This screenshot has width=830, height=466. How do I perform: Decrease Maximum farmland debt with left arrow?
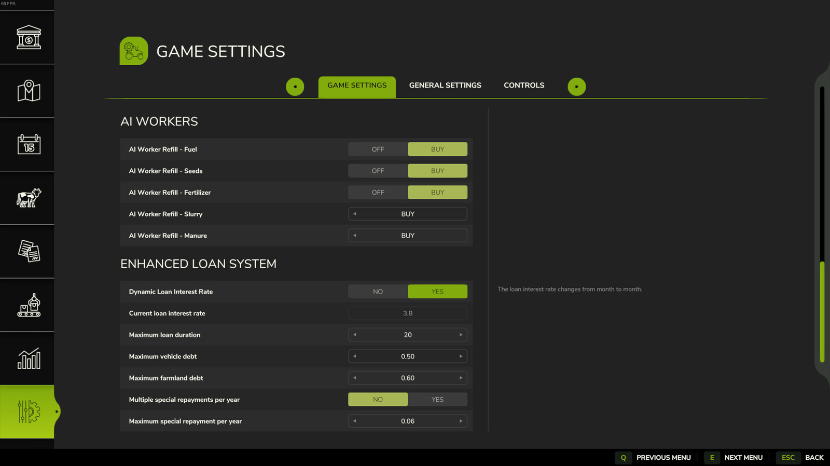coord(354,377)
